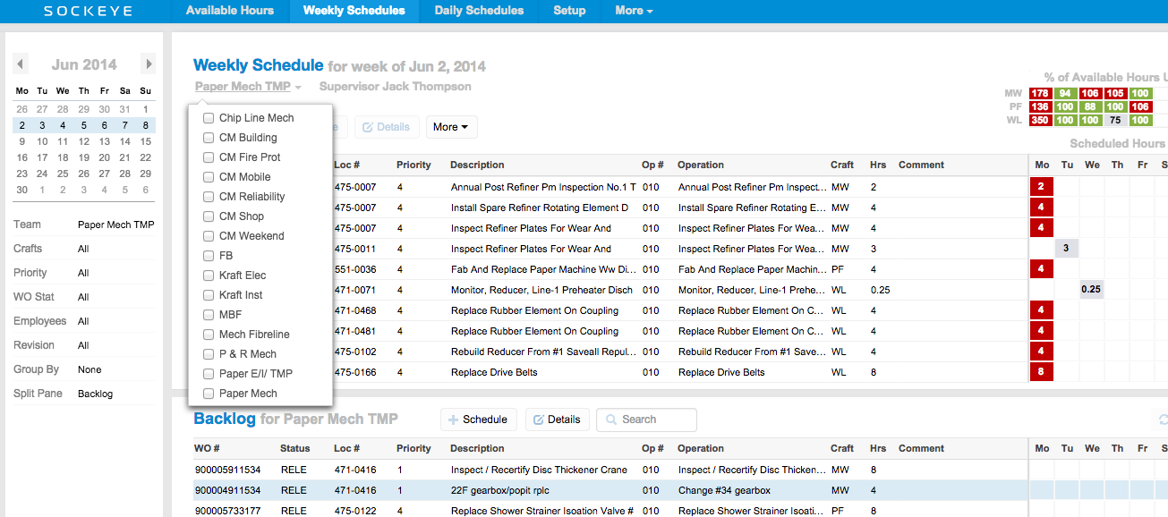The width and height of the screenshot is (1168, 517).
Task: Open work order 900005911534 link
Action: 226,469
